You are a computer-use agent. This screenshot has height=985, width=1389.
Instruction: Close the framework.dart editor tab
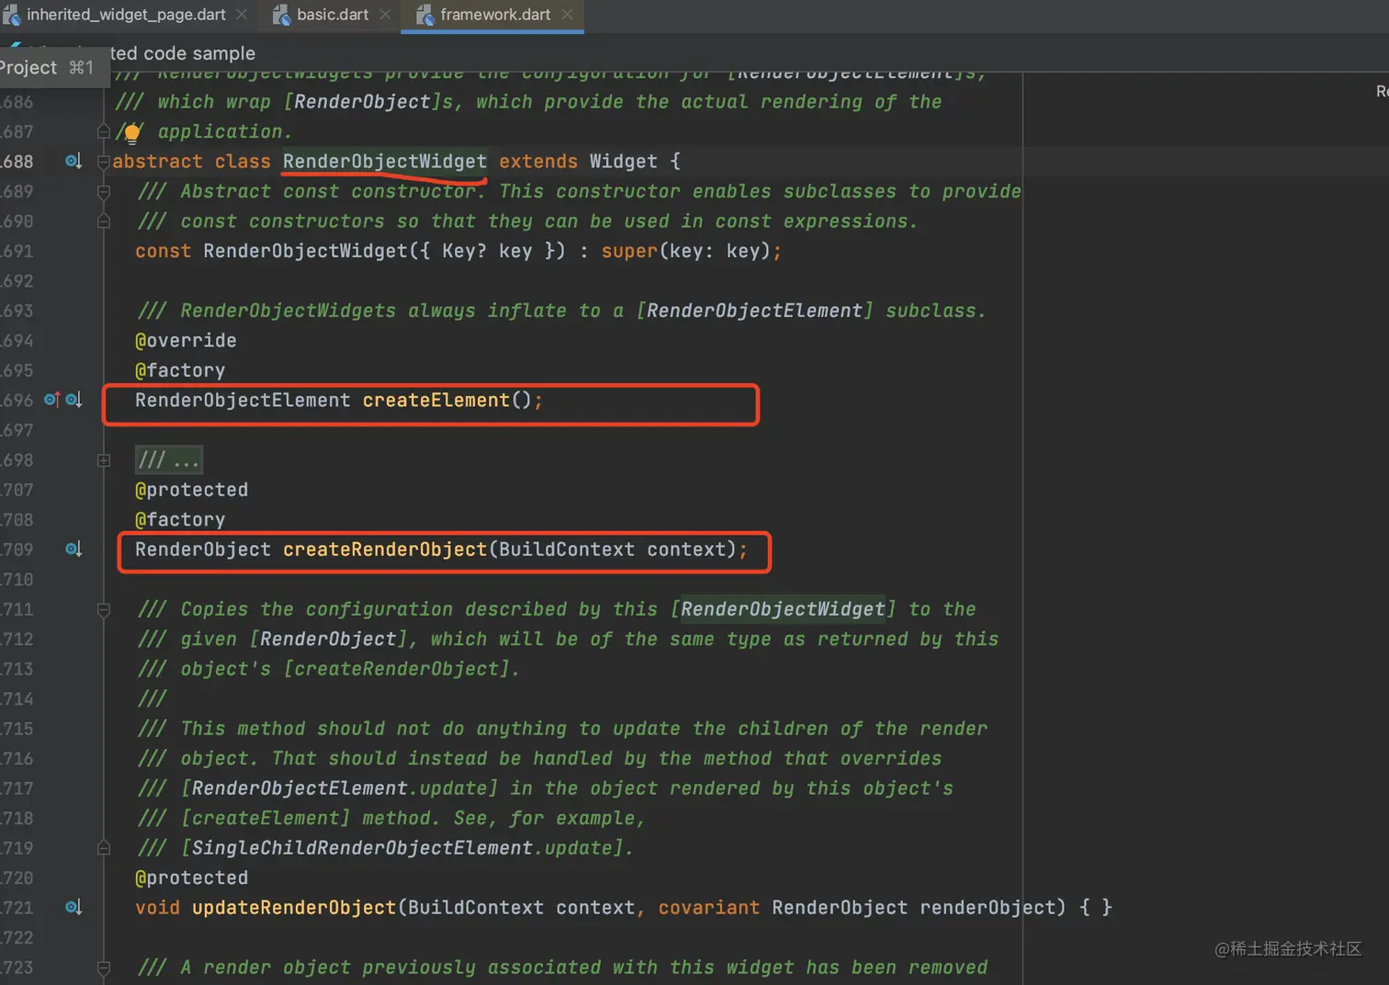(567, 15)
